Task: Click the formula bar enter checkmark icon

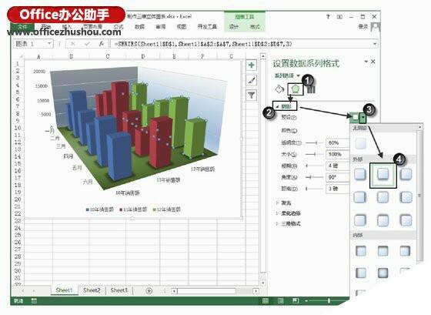Action: (87, 44)
